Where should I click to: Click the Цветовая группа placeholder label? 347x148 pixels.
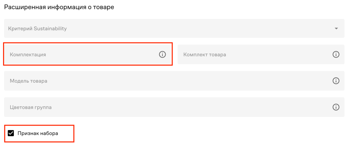(31, 107)
